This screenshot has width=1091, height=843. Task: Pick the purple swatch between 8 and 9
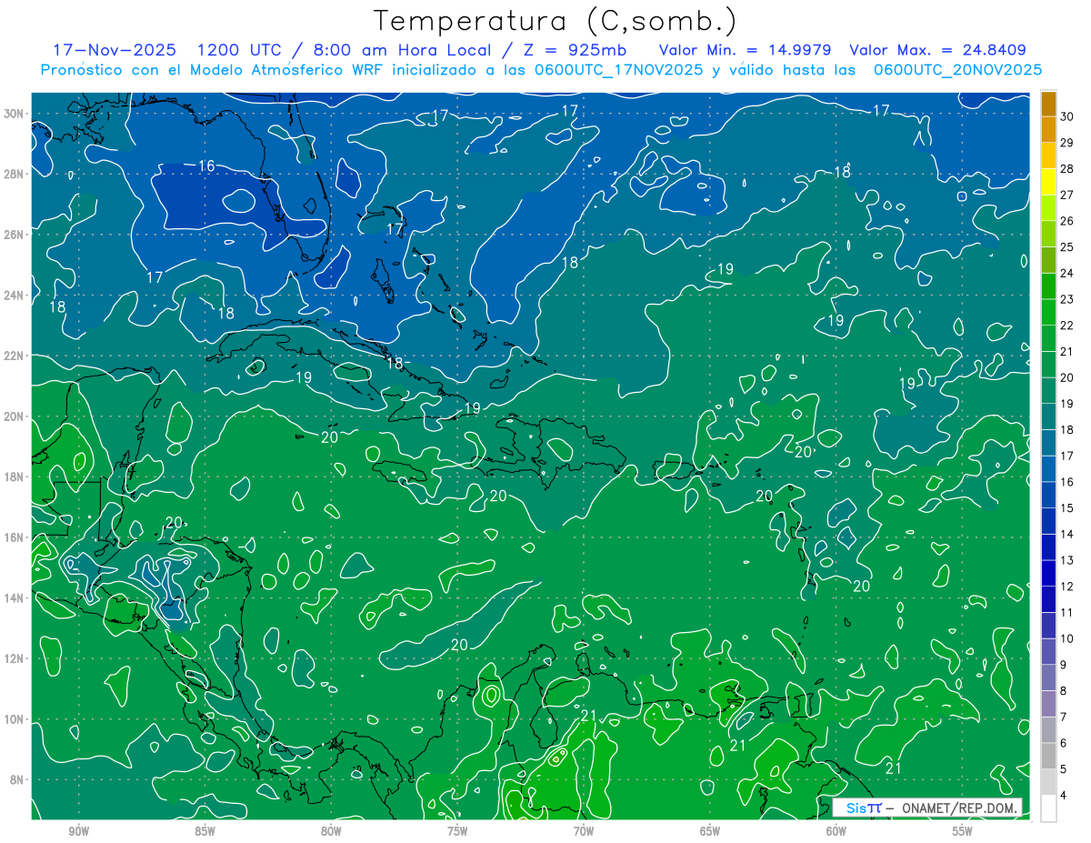pyautogui.click(x=1048, y=678)
